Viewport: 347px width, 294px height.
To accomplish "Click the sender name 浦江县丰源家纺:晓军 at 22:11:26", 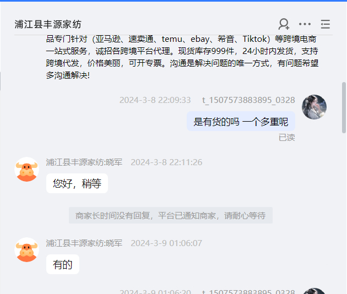I will [x=84, y=162].
